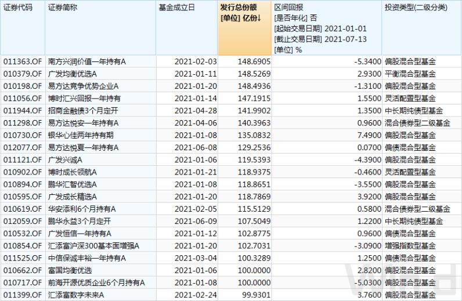Select code cell 010198.OF

point(23,86)
